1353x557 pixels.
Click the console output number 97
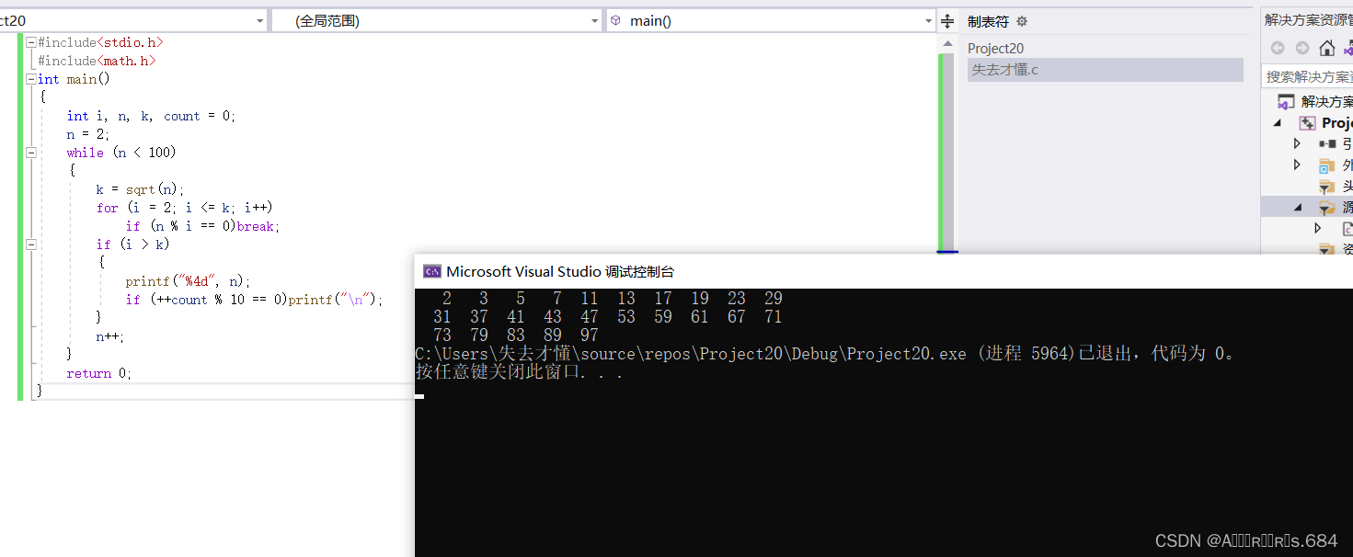[590, 335]
